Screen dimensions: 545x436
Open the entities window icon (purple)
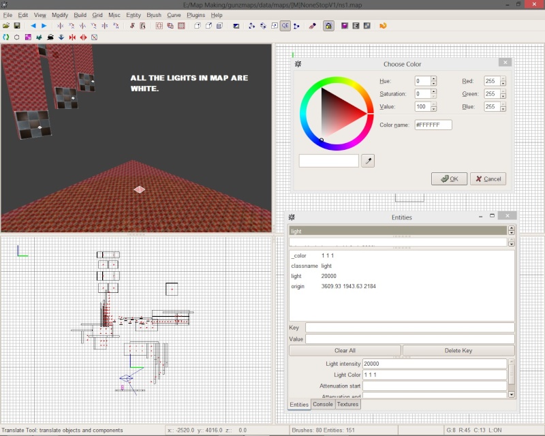345,26
